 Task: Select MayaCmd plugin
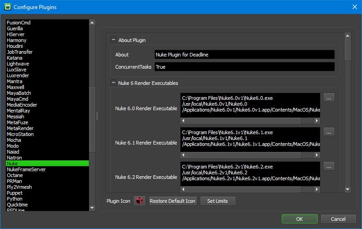[x=47, y=99]
